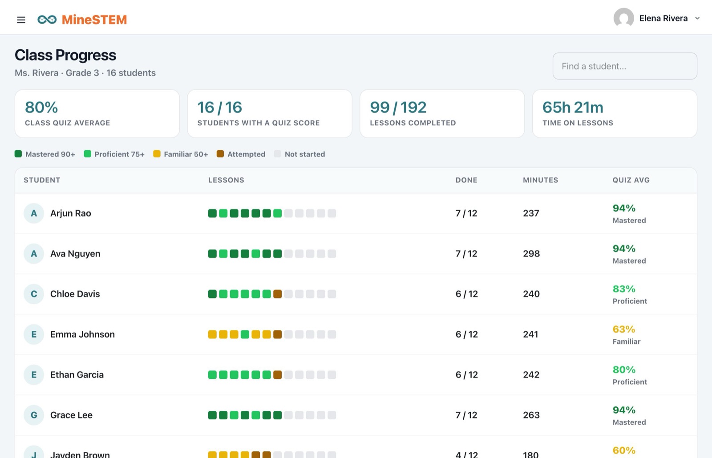Click Elena Rivera's profile avatar
The image size is (712, 458).
[623, 18]
